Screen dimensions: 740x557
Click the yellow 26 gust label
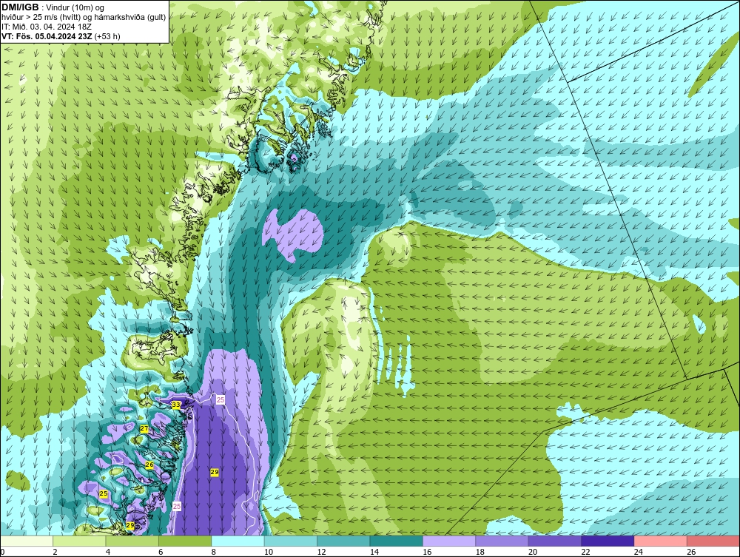point(149,465)
